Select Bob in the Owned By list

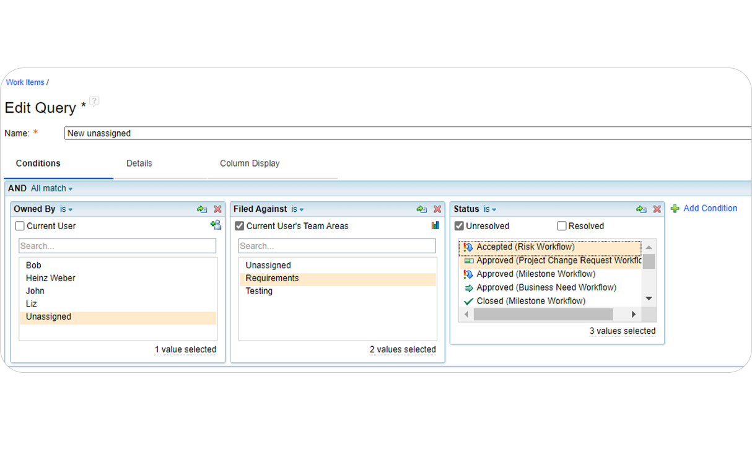click(x=33, y=265)
